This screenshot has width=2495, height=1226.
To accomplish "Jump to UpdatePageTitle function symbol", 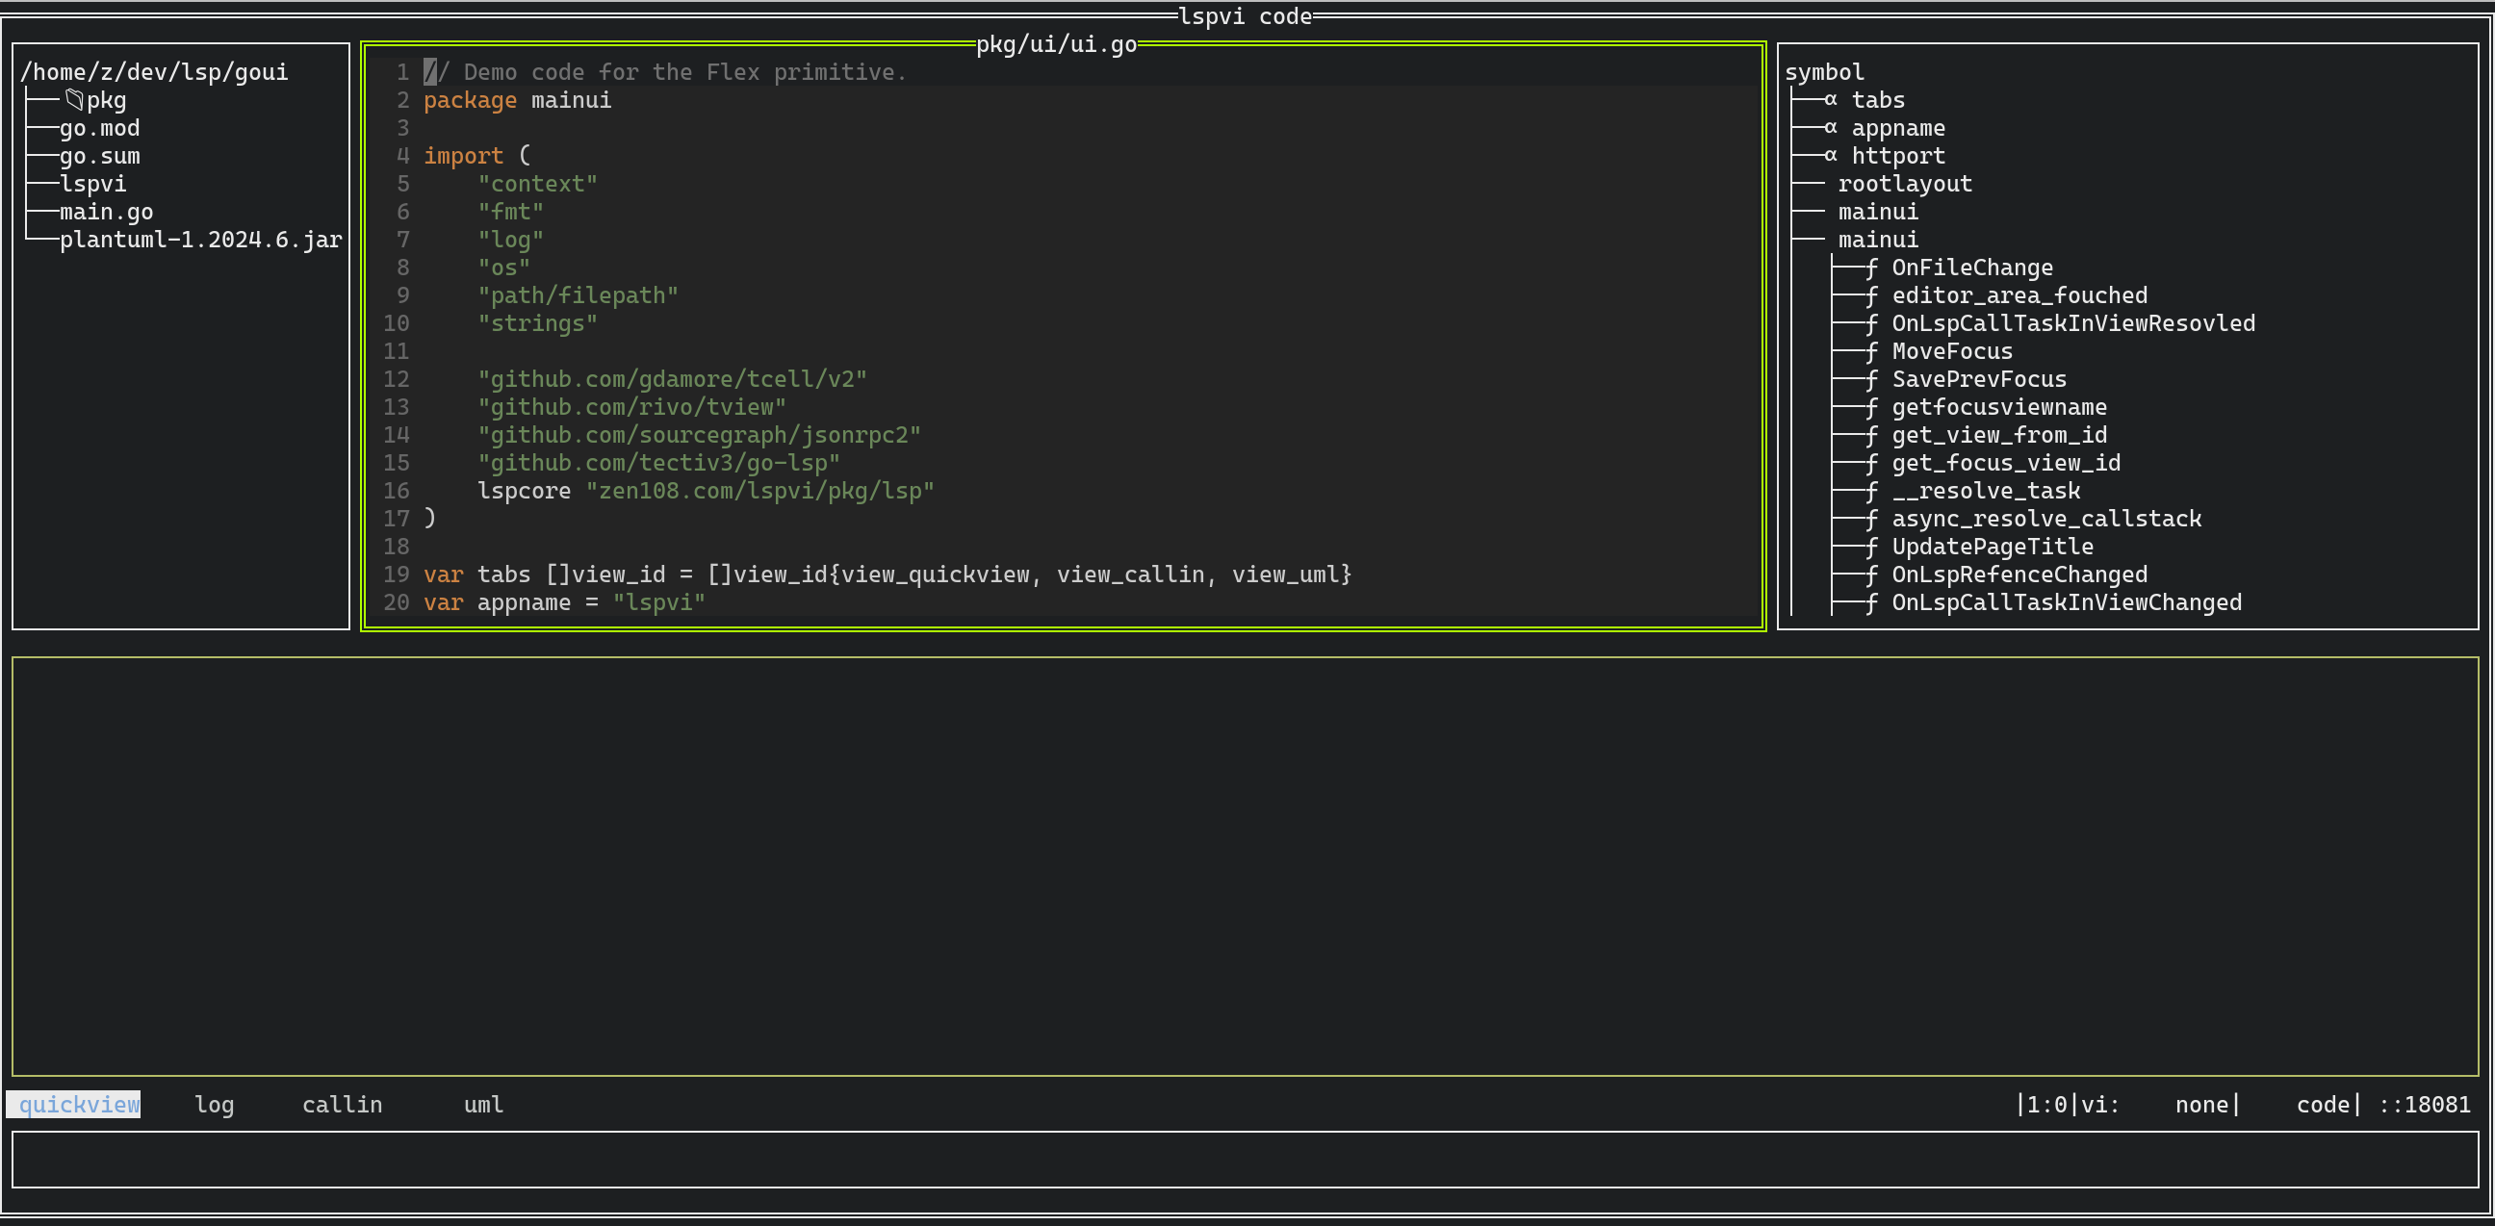I will coord(1993,548).
